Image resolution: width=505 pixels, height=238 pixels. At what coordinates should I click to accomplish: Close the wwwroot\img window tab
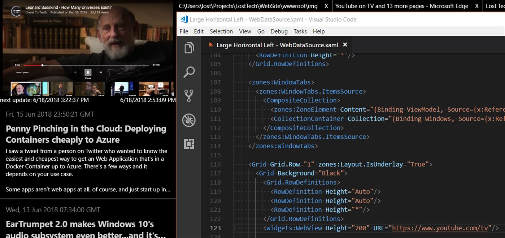[x=326, y=6]
